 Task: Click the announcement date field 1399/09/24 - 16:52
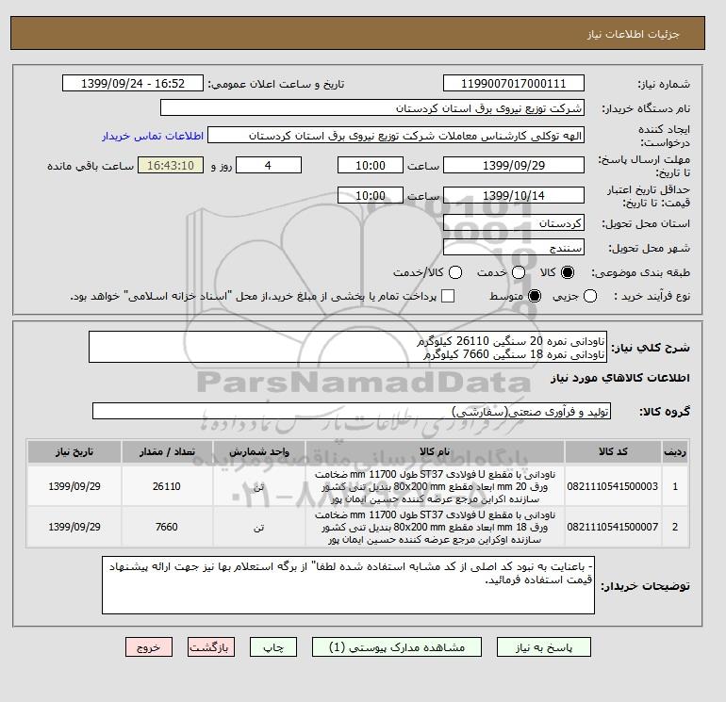[x=133, y=83]
